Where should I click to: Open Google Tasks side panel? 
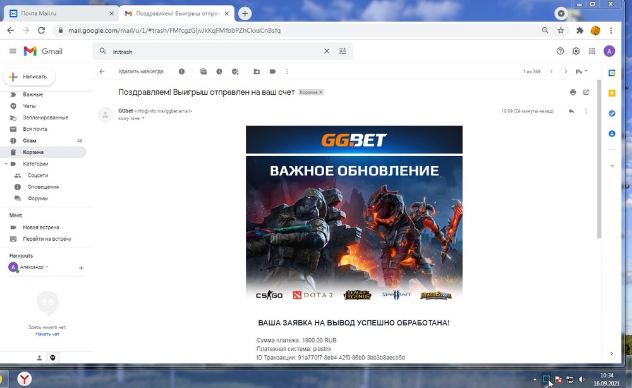[x=612, y=113]
